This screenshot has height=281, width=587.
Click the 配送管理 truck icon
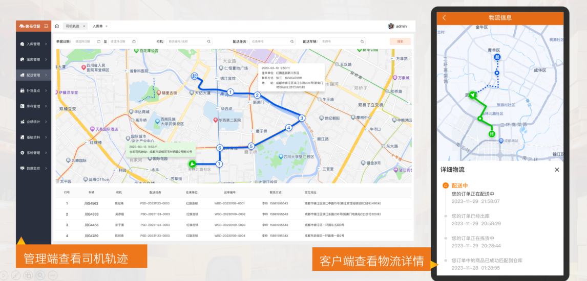[23, 75]
